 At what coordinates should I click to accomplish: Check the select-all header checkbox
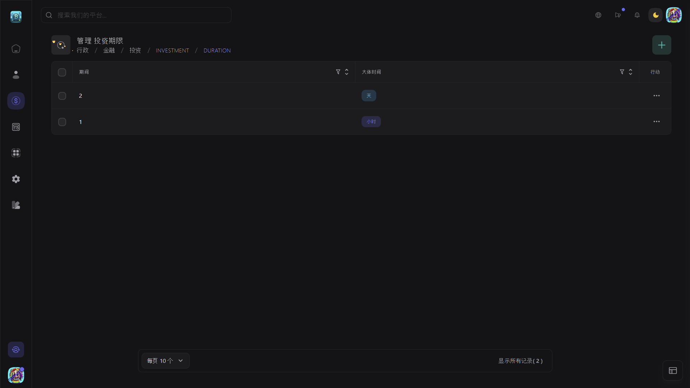point(62,72)
